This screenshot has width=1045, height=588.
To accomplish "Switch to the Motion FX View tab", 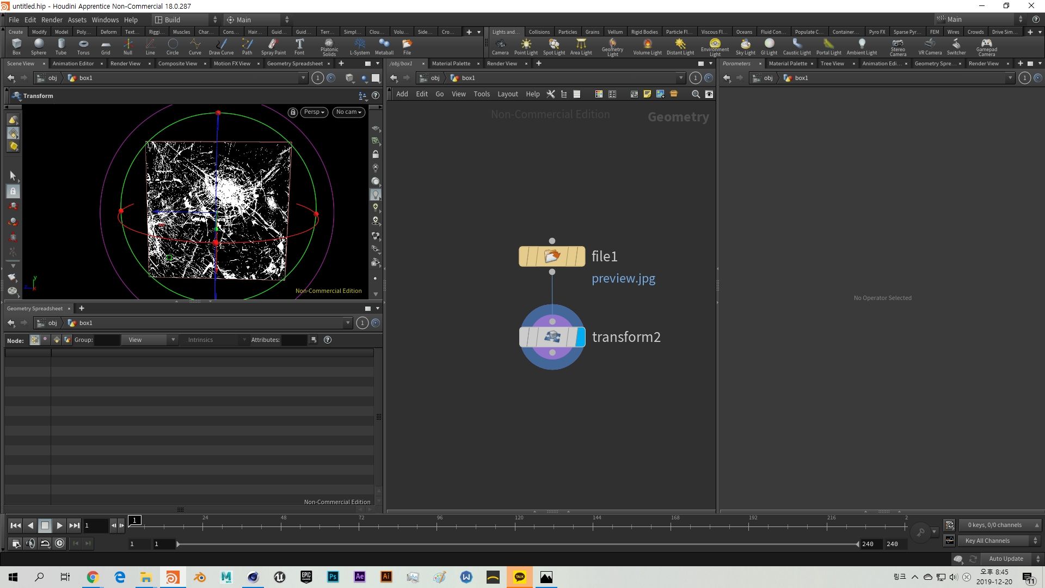I will pos(231,63).
